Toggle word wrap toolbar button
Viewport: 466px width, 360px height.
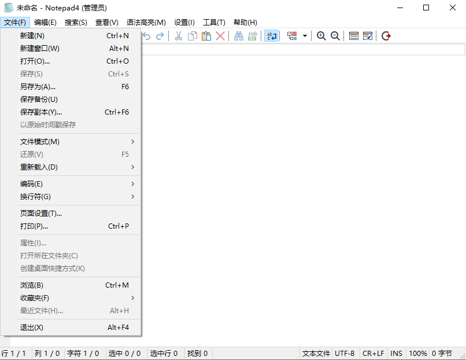(271, 36)
